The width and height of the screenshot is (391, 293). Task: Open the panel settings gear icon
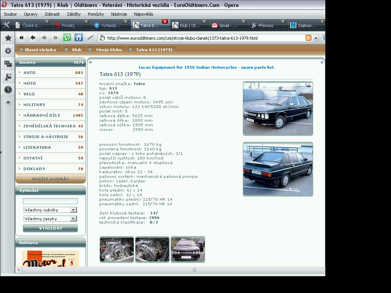tap(8, 51)
